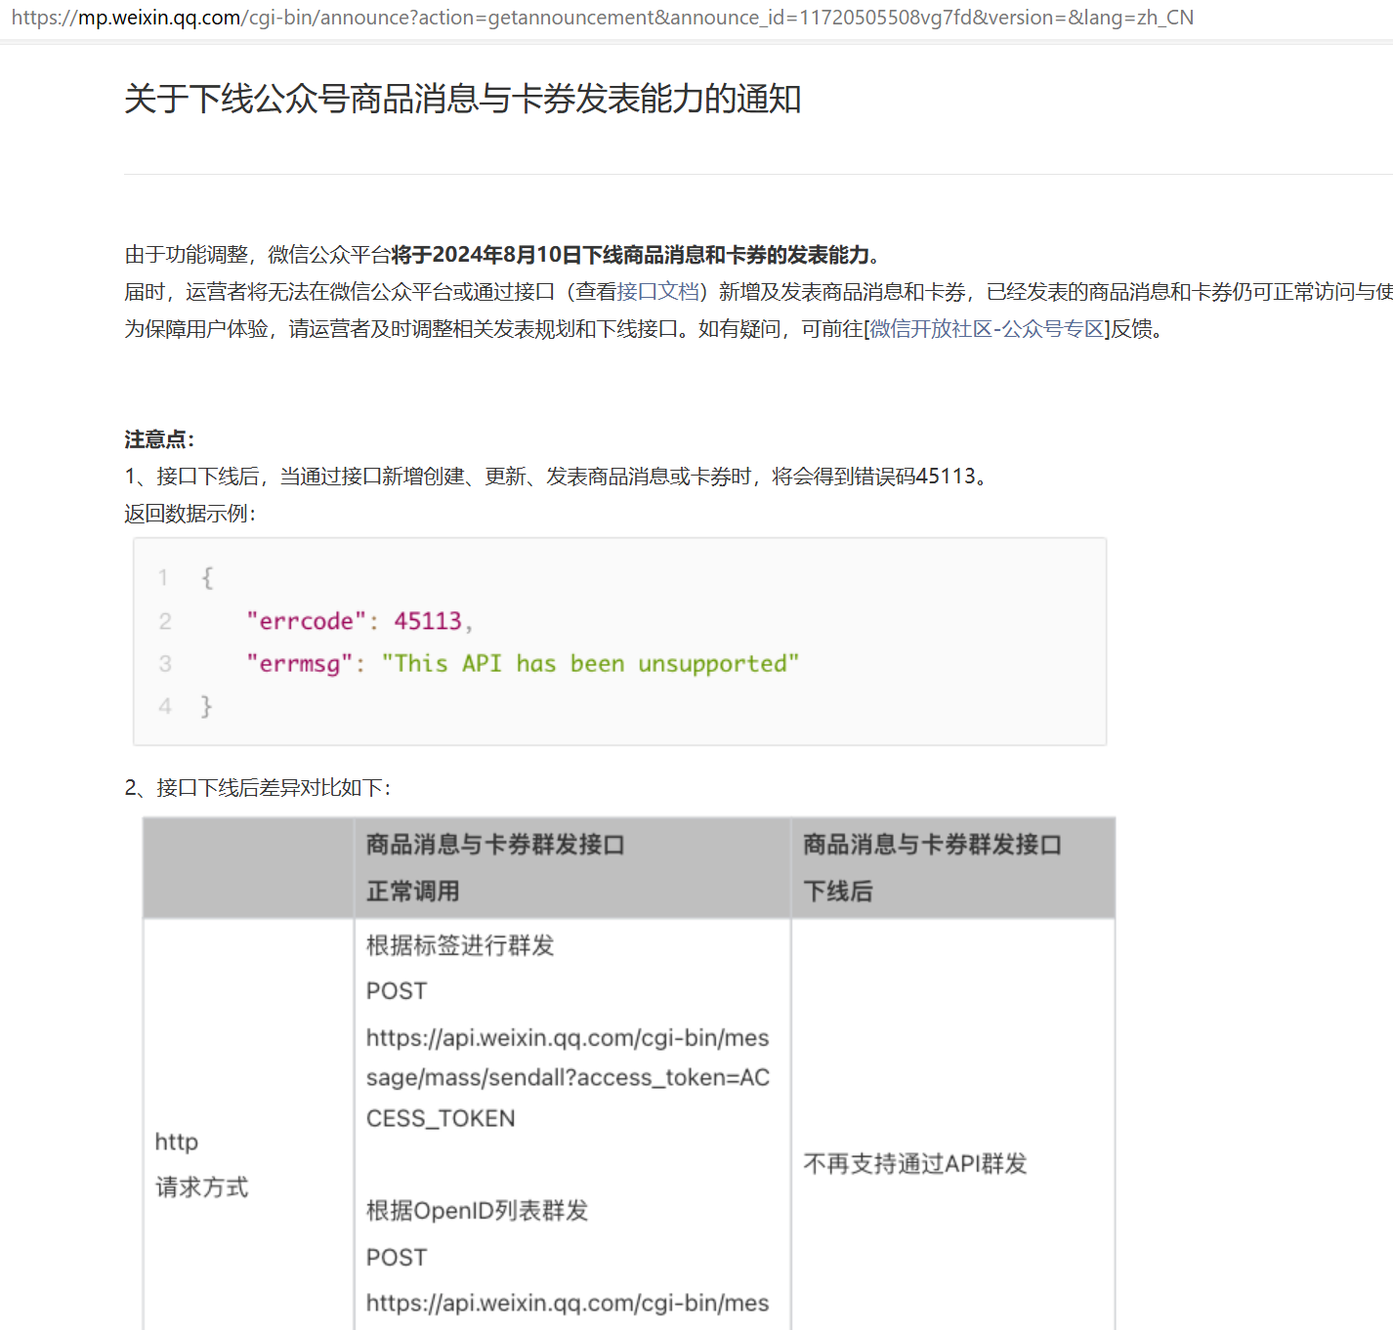Click the POST text under 根据OpenID列表群发
Viewport: 1393px width, 1330px height.
(397, 1258)
